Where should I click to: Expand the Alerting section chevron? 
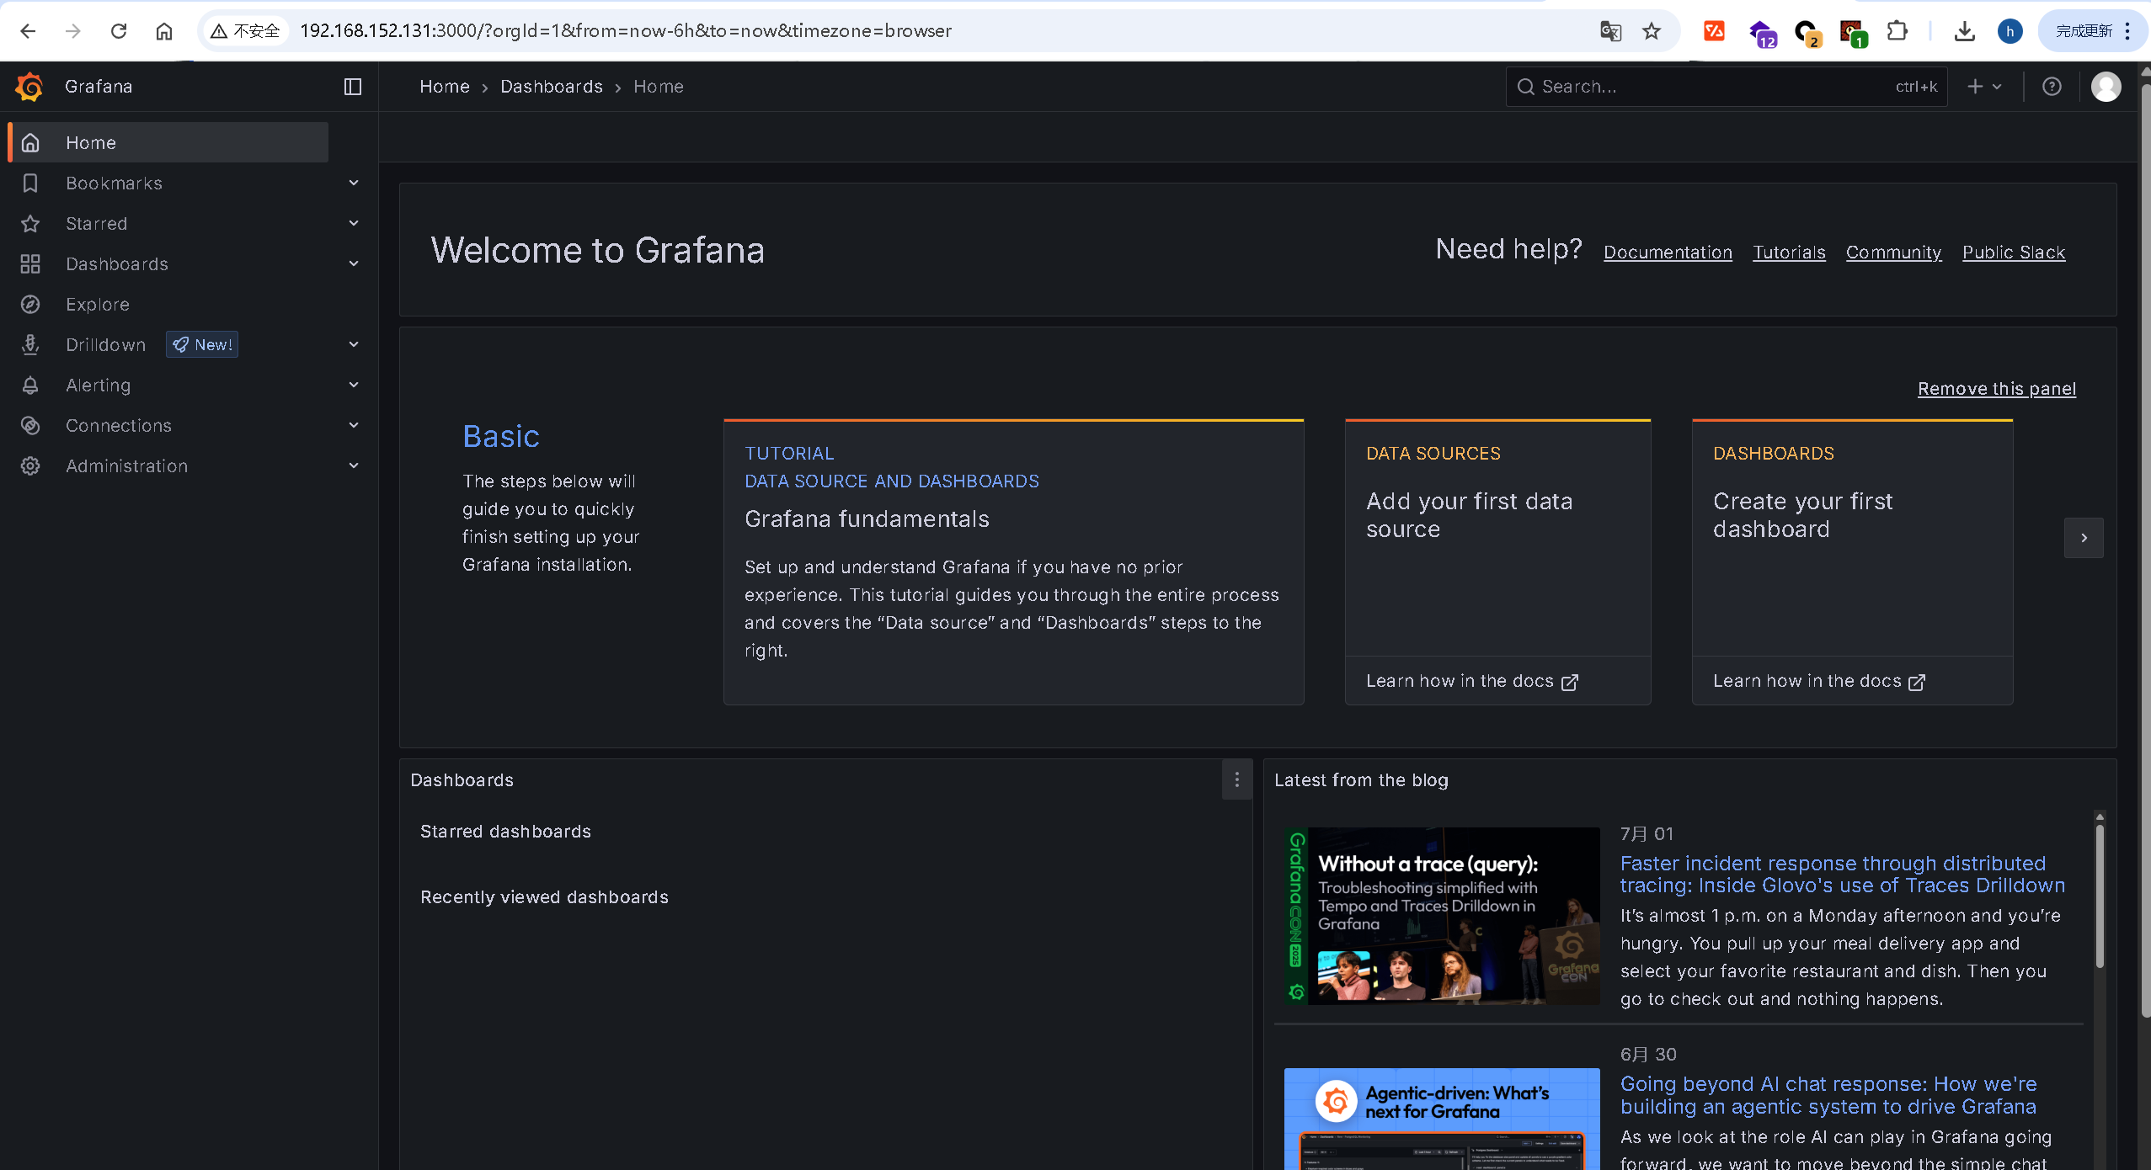354,385
